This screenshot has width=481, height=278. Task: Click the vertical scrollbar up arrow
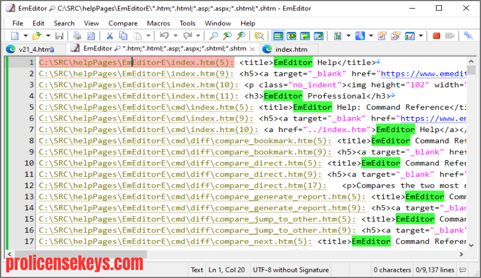pyautogui.click(x=471, y=61)
